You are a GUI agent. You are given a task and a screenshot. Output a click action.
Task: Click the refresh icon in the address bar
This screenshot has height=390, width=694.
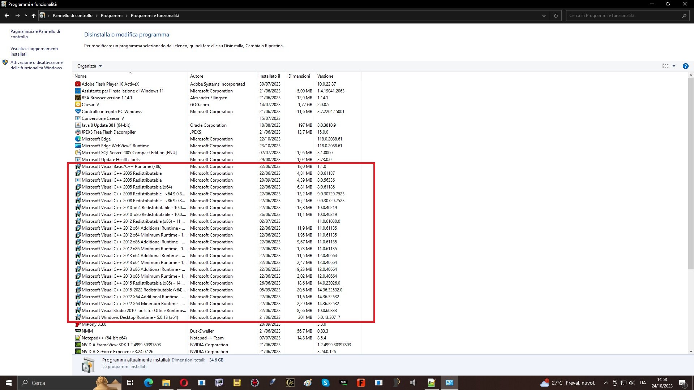pyautogui.click(x=556, y=16)
